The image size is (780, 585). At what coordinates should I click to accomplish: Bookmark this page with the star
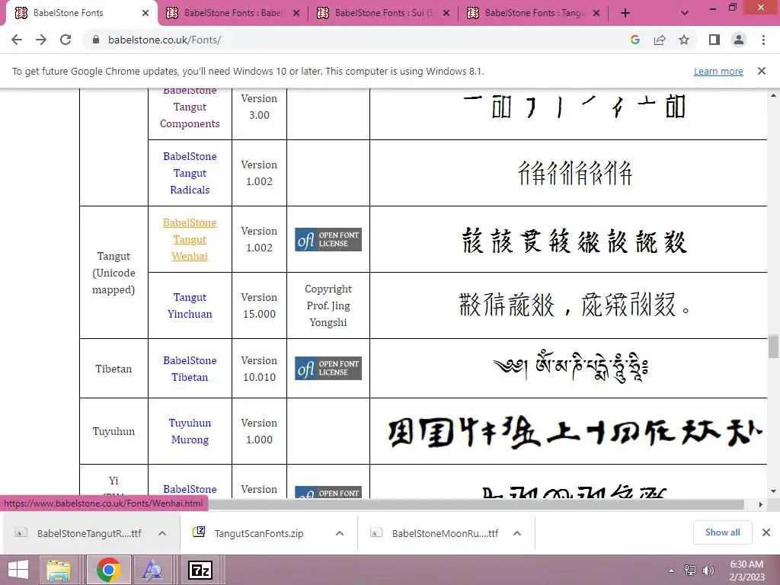[684, 40]
